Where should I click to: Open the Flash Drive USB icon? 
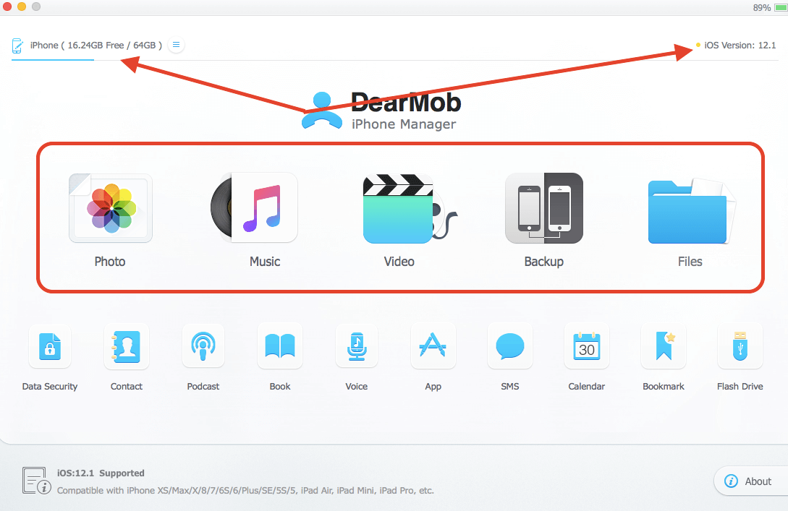click(x=740, y=347)
